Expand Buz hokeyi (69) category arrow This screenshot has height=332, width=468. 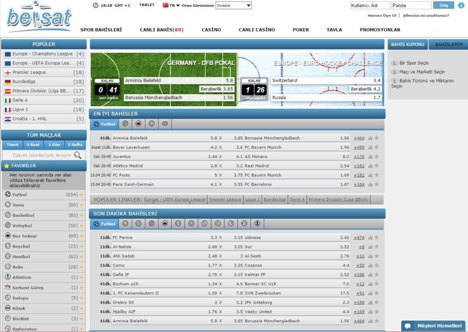click(x=82, y=236)
